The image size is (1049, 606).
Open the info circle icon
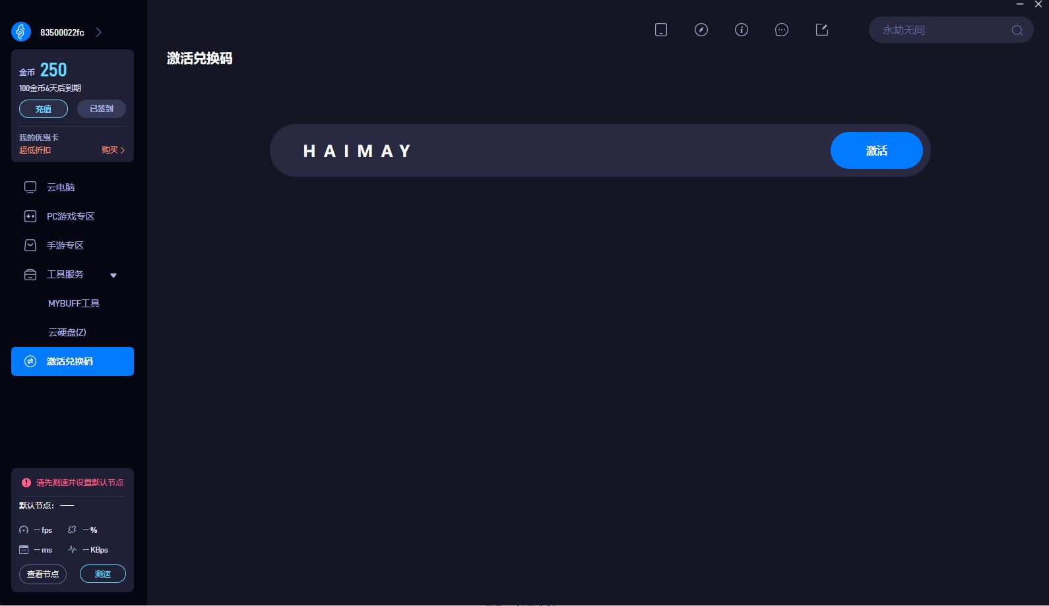(742, 30)
